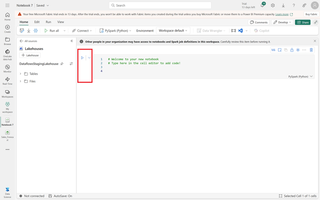Image resolution: width=320 pixels, height=200 pixels.
Task: Show more items via sidebar ellipsis
Action: pos(7,149)
